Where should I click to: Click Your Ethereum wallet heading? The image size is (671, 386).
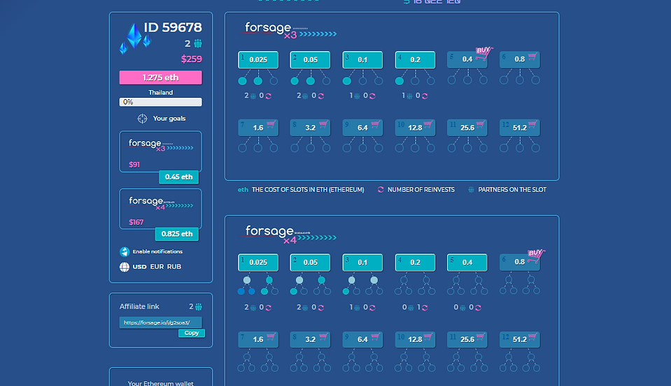point(160,383)
